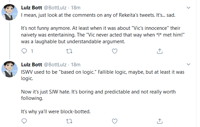Retweet the tweet about Rekeita's comments
Image resolution: width=200 pixels, height=127 pixels.
(x=69, y=51)
